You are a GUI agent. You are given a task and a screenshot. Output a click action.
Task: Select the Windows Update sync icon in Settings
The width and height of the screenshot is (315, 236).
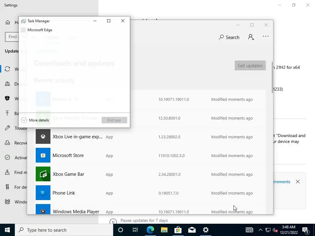(x=7, y=69)
